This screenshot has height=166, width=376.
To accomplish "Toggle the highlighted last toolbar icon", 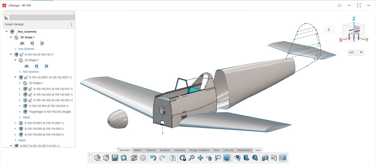I will tap(283, 158).
